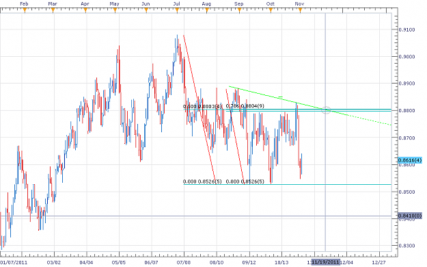Click the 07/08 date axis label

click(x=184, y=262)
